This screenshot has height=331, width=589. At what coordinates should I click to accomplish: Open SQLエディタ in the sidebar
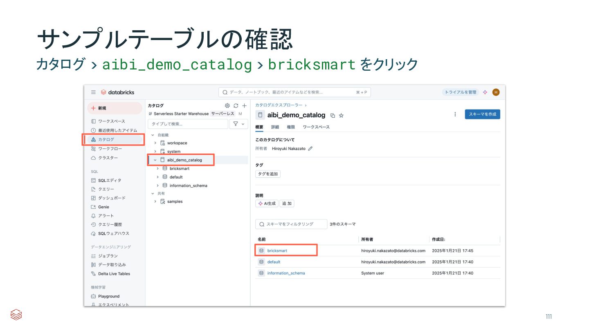click(109, 180)
